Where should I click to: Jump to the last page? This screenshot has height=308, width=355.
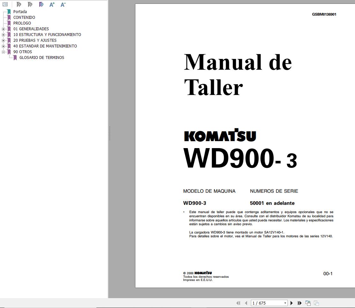tap(299, 303)
